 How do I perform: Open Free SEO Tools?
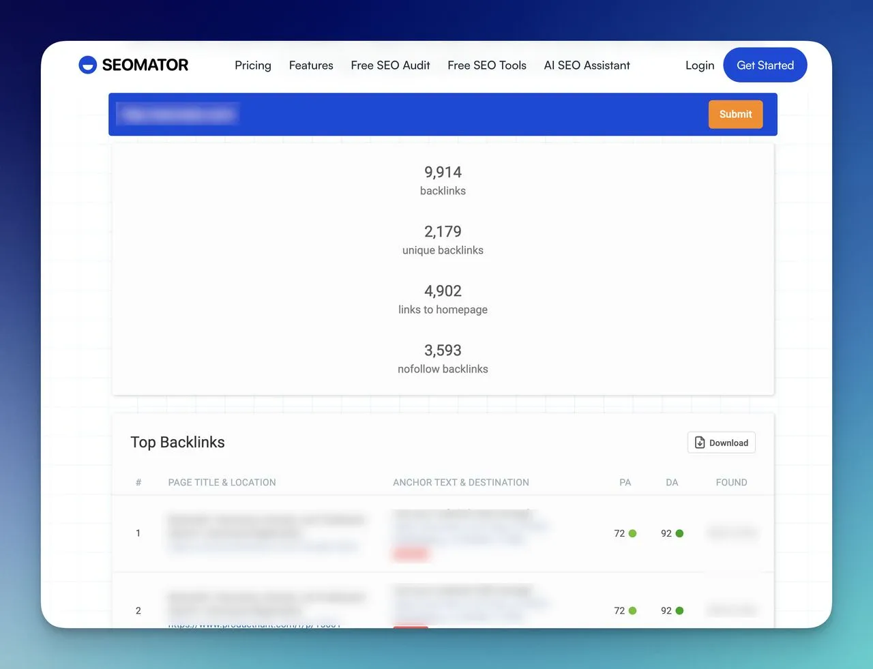coord(487,65)
